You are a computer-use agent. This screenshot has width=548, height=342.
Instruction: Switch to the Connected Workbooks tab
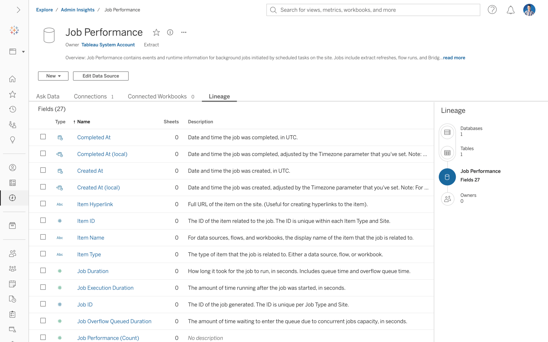(x=157, y=96)
